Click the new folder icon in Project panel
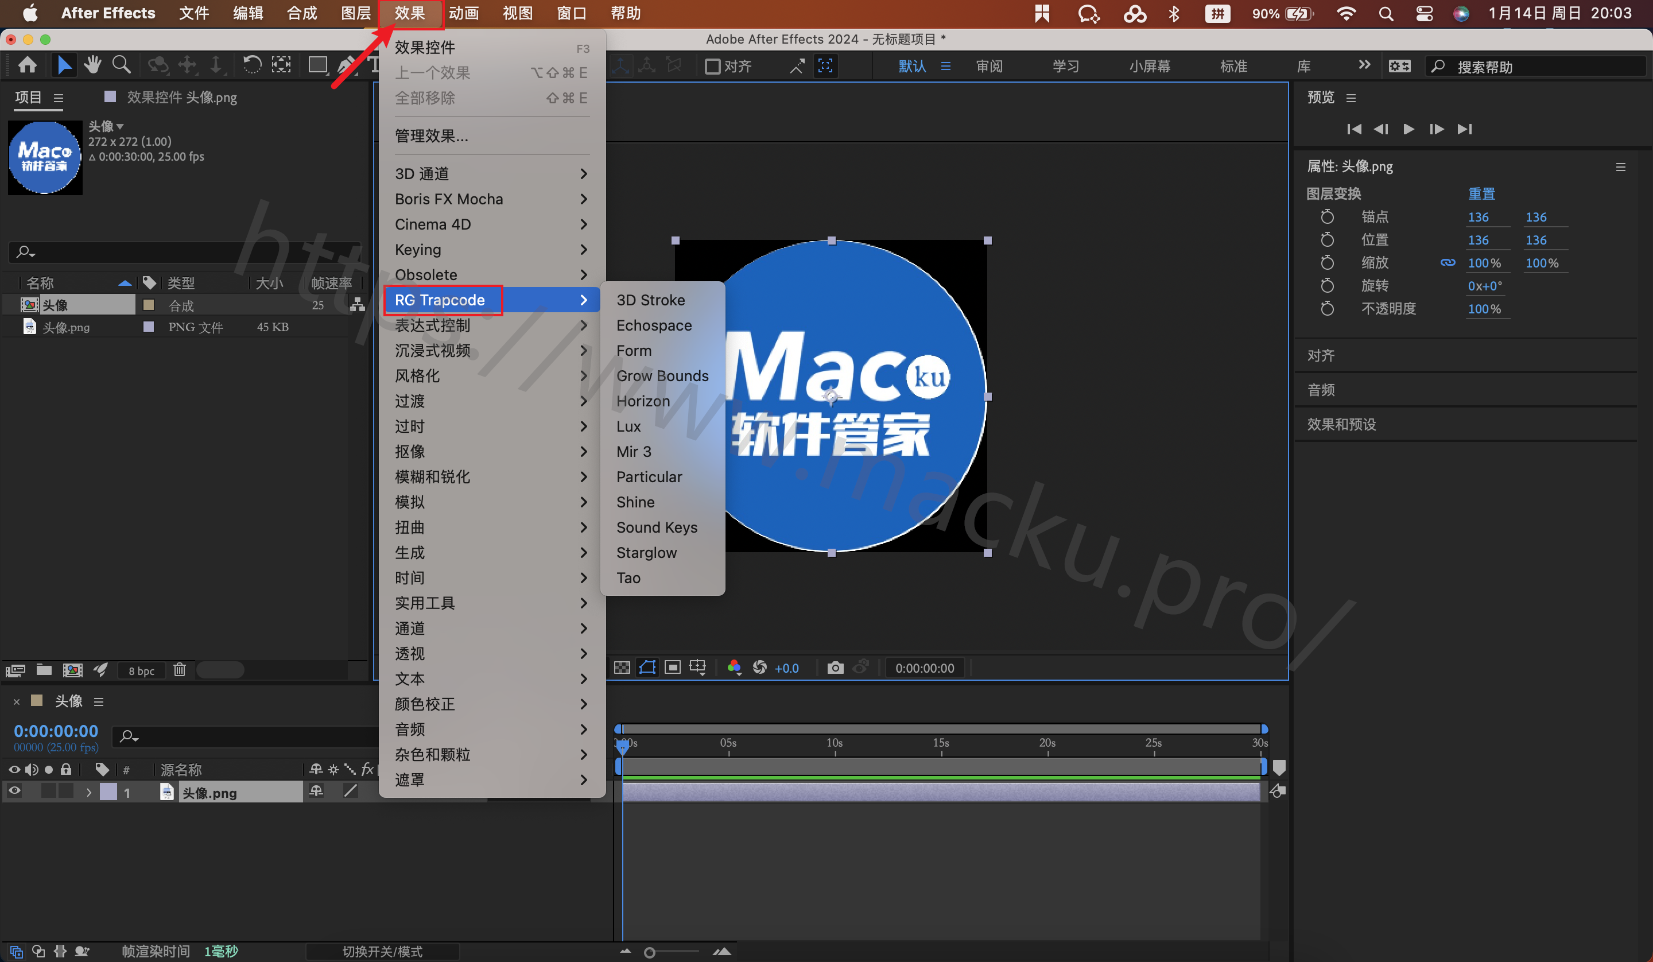 (44, 670)
